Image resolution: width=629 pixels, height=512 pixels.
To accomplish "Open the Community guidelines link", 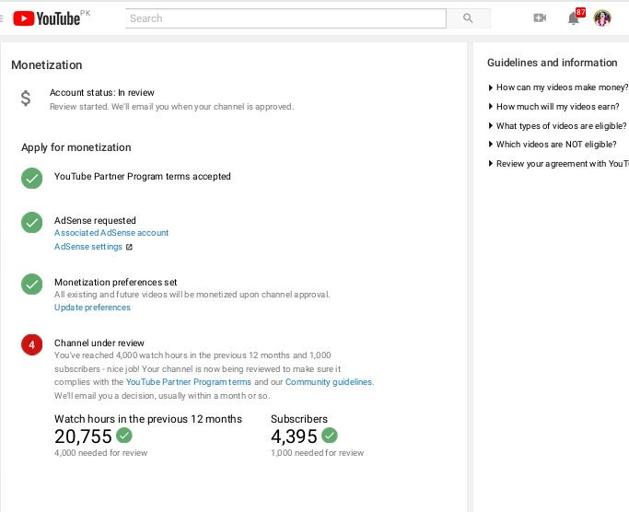I will (329, 382).
